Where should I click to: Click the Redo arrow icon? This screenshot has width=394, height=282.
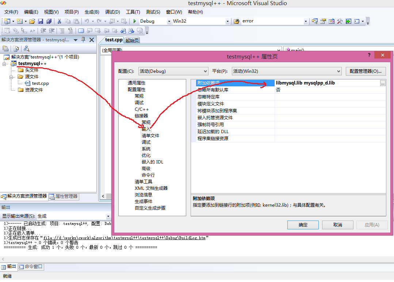99,21
